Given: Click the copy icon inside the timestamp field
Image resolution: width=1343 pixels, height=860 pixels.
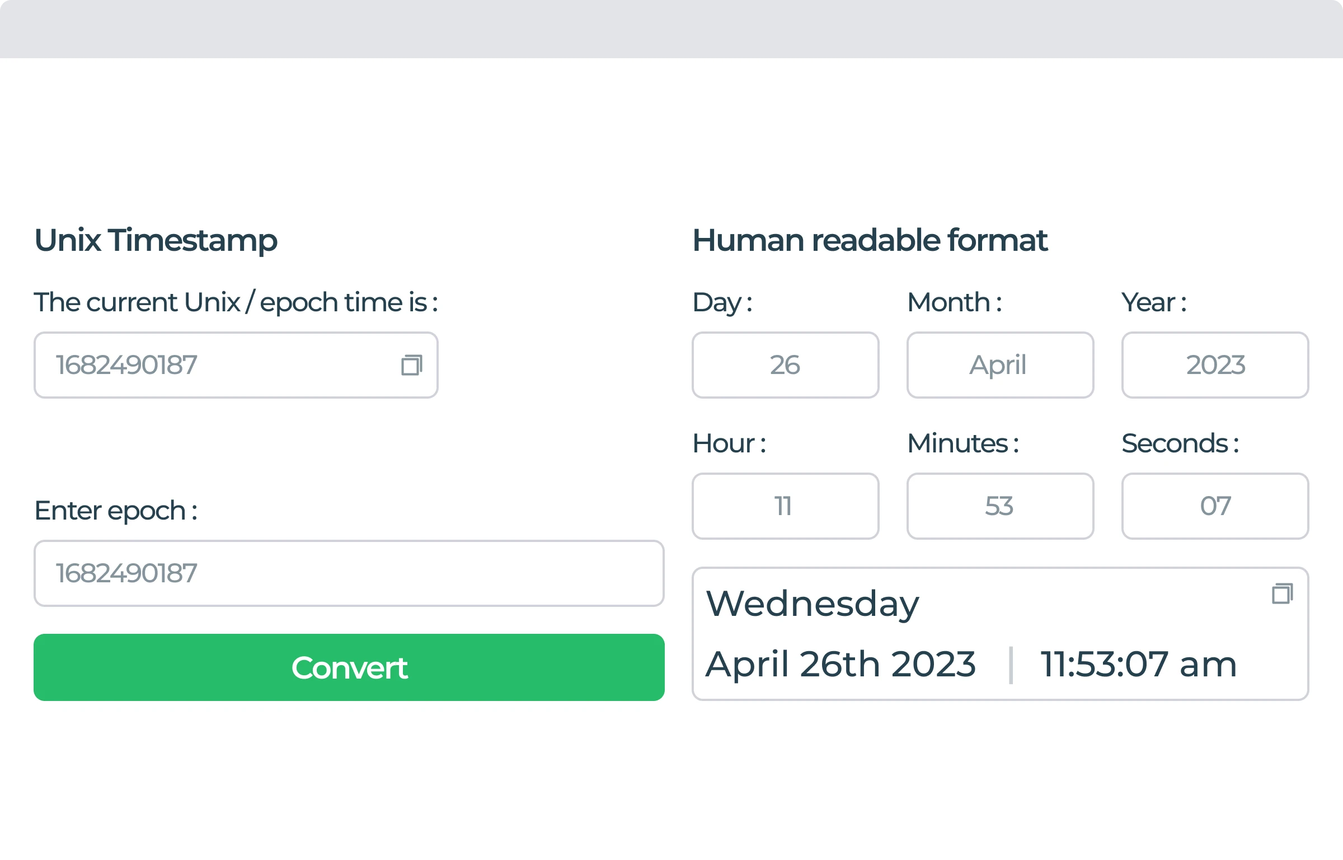Looking at the screenshot, I should pos(412,365).
